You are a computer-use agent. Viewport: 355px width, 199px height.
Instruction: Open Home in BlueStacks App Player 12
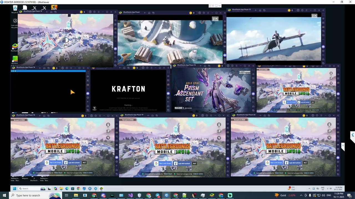click(x=51, y=12)
